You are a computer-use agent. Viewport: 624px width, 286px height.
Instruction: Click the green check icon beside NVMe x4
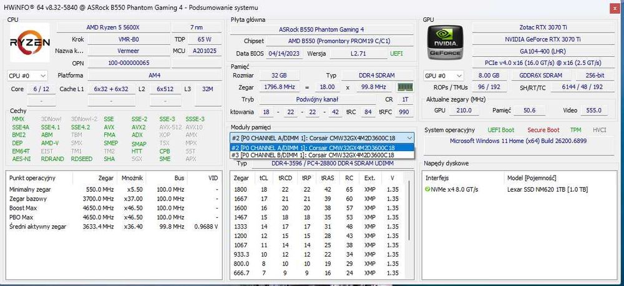(x=427, y=190)
